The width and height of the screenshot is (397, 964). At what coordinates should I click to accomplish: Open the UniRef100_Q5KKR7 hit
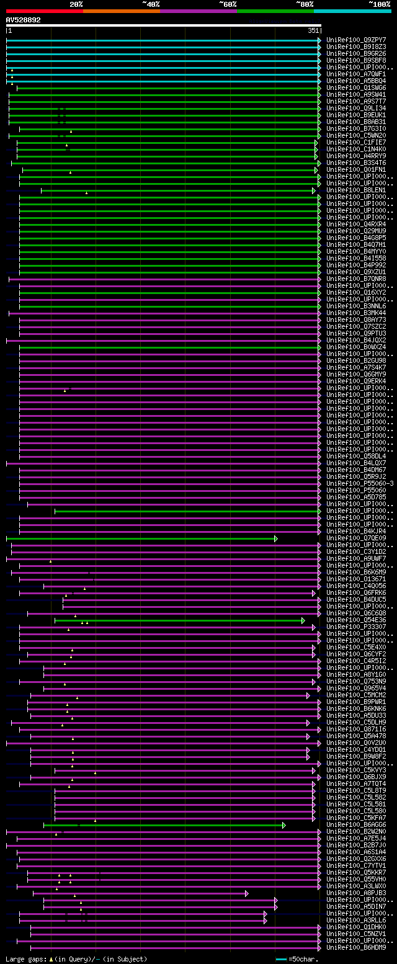coord(356,872)
